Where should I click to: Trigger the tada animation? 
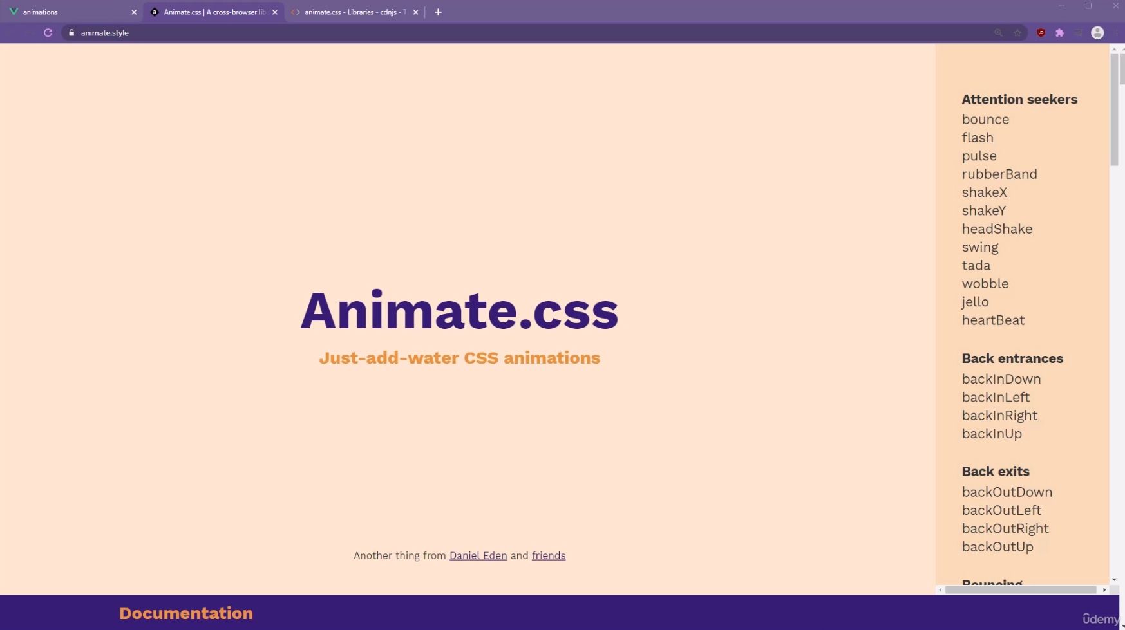[x=976, y=265]
